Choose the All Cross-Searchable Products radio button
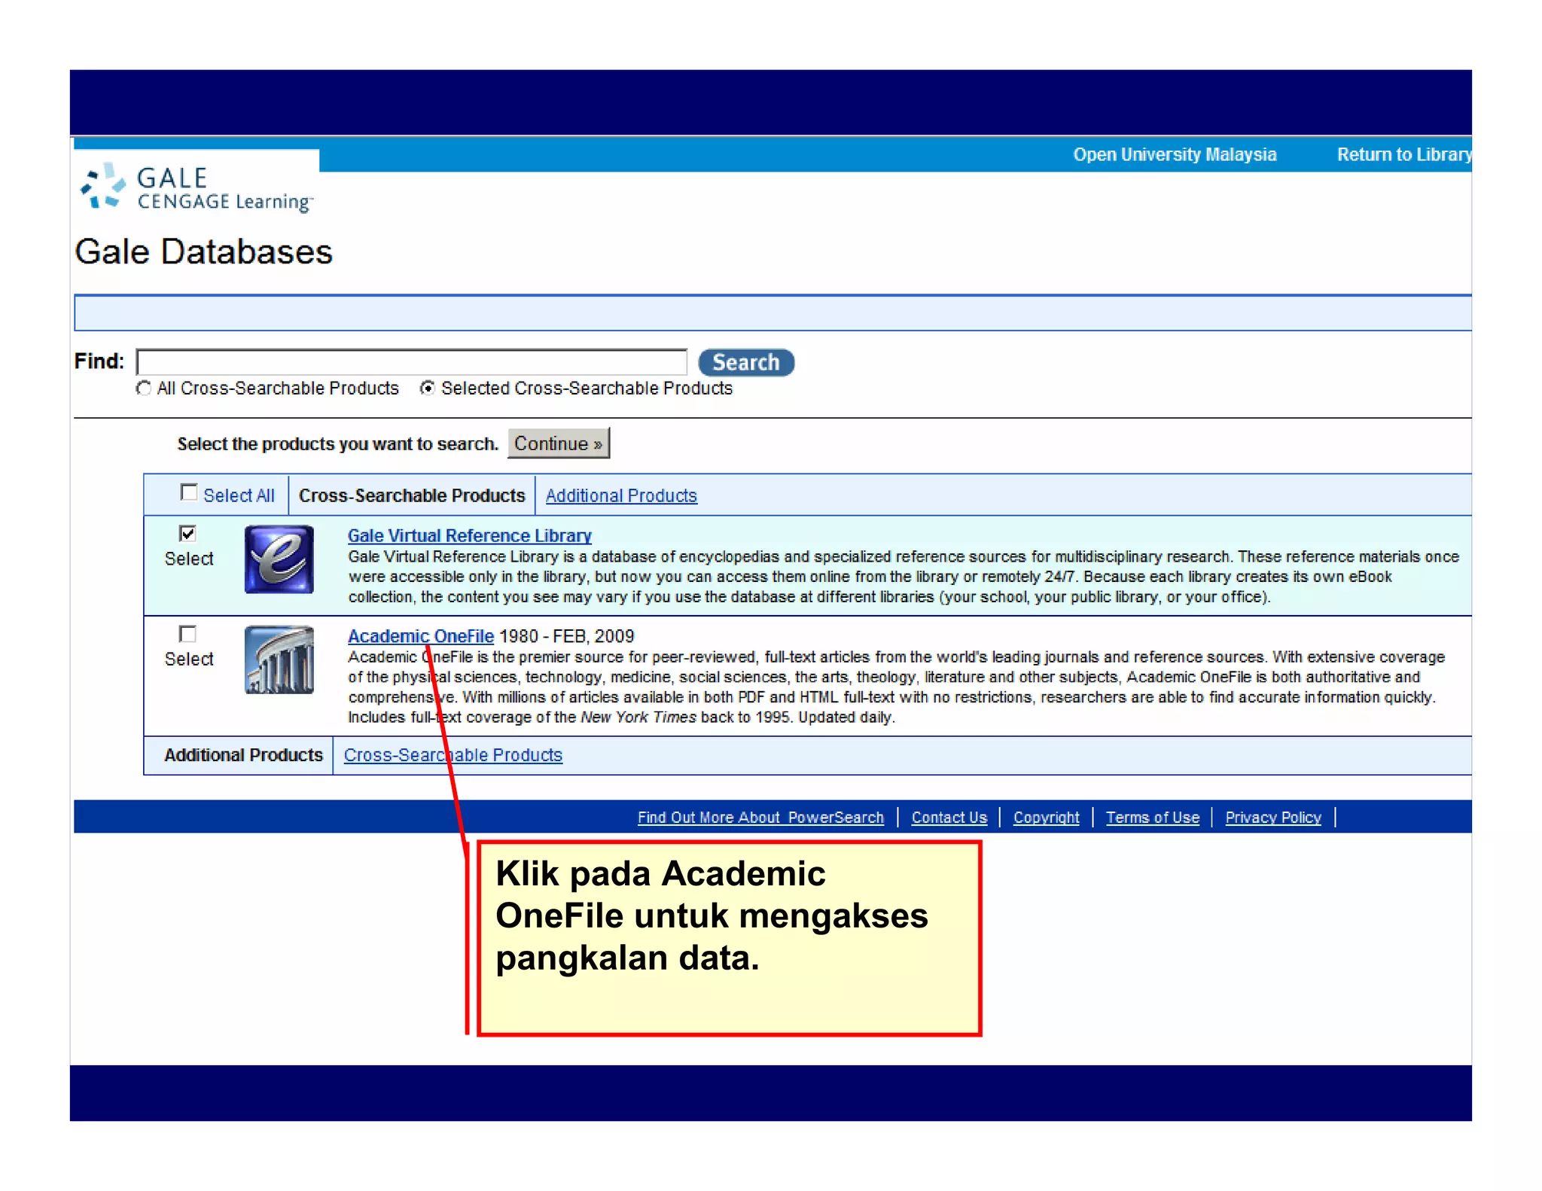Screen dimensions: 1542x1191 pos(144,388)
